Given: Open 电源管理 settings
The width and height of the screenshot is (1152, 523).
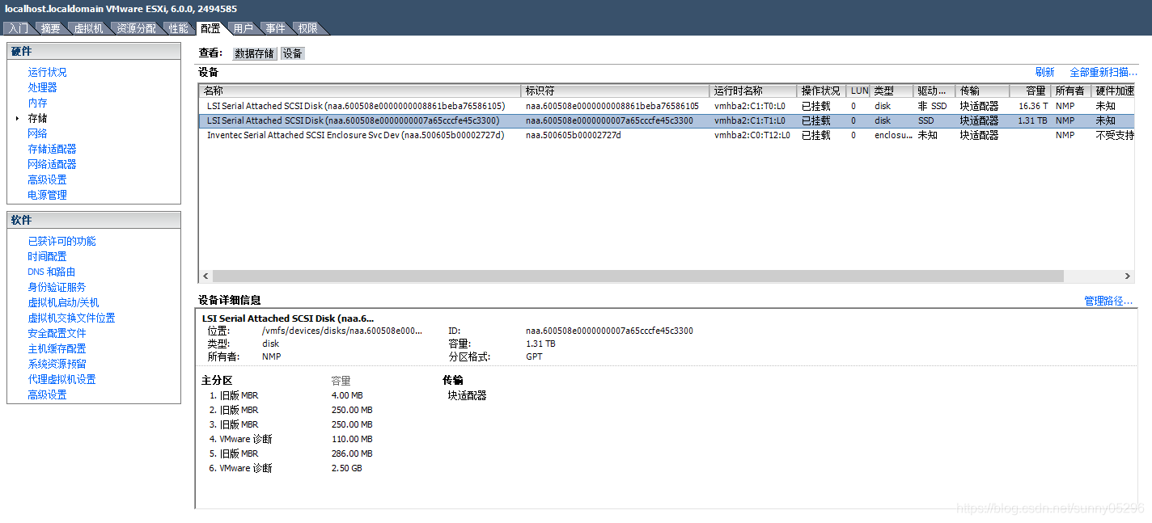Looking at the screenshot, I should [47, 195].
